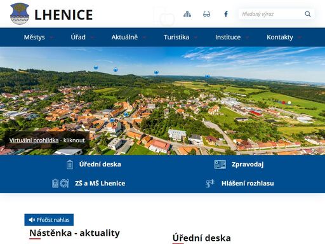Open the Kontakty menu
Viewport: 325px width, 244px height.
tap(280, 37)
